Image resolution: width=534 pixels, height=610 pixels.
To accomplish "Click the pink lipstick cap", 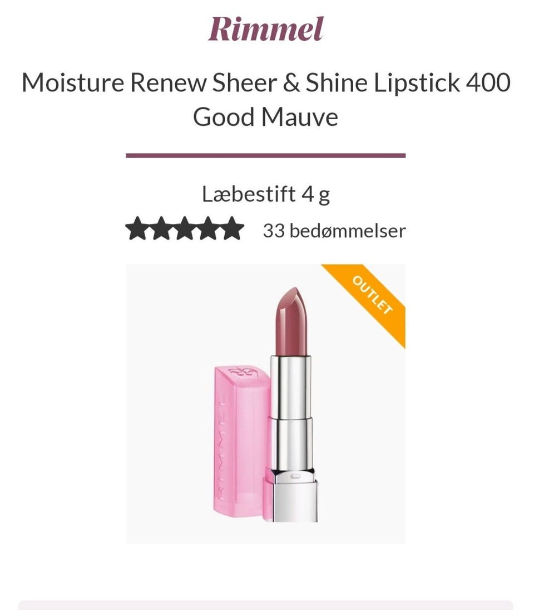I will [241, 440].
